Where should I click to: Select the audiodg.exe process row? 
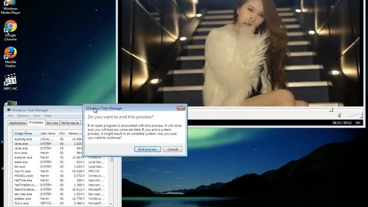(x=48, y=139)
